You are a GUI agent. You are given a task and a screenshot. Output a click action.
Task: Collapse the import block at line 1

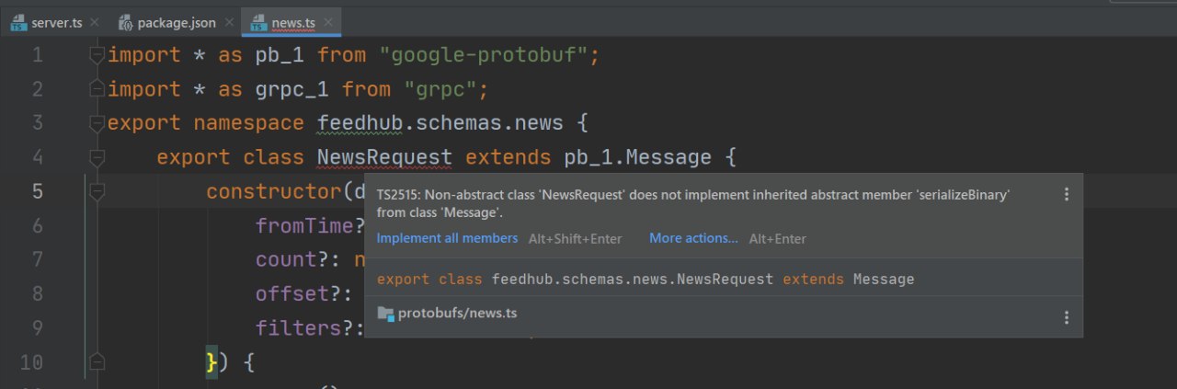(x=97, y=55)
